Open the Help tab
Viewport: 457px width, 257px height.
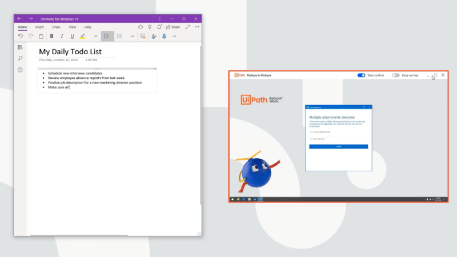[88, 27]
